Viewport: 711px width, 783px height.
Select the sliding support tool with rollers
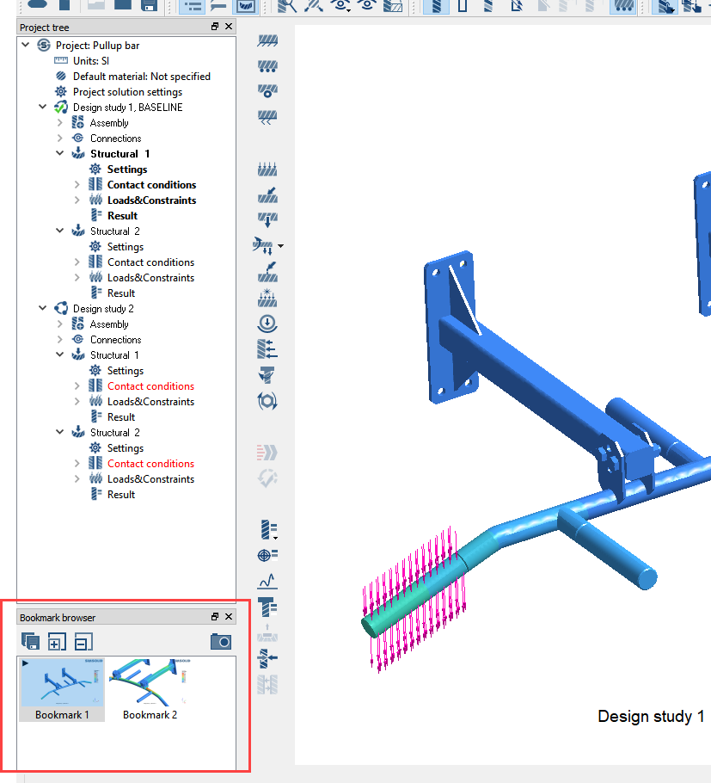tap(267, 66)
